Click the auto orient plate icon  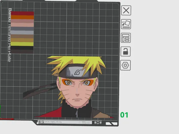tap(126, 24)
